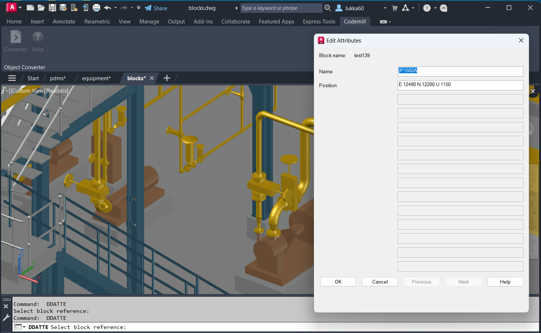
Task: Switch to the Express Tools ribbon tab
Action: point(319,22)
